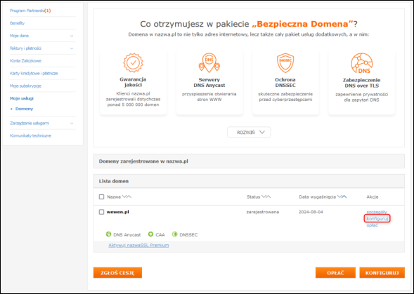Click the DNS over TLS network icon

pyautogui.click(x=361, y=63)
